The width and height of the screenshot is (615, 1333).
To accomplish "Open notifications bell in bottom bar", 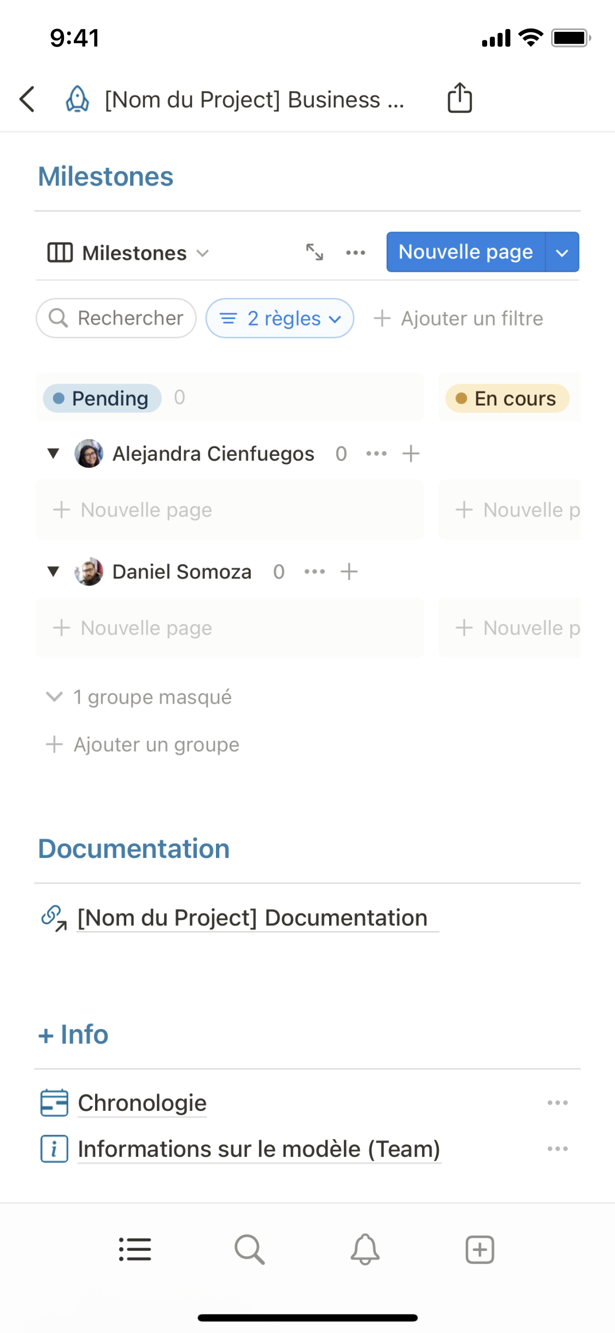I will 365,1250.
